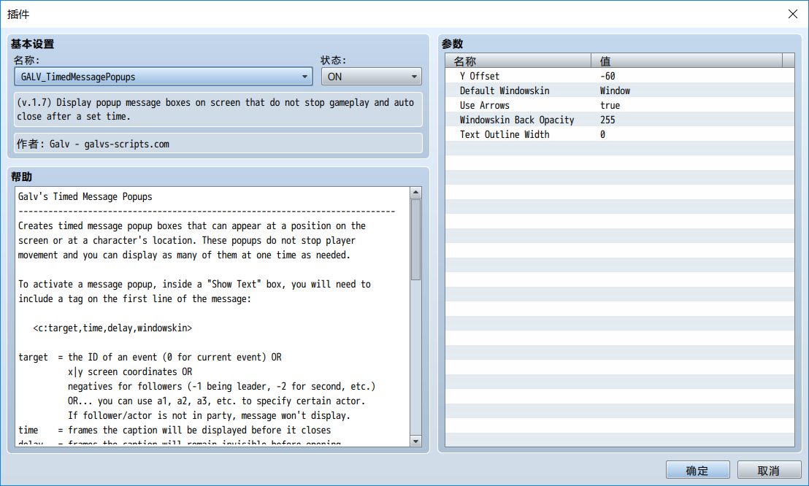Select the Text Outline Width parameter
The width and height of the screenshot is (809, 486).
click(x=620, y=134)
